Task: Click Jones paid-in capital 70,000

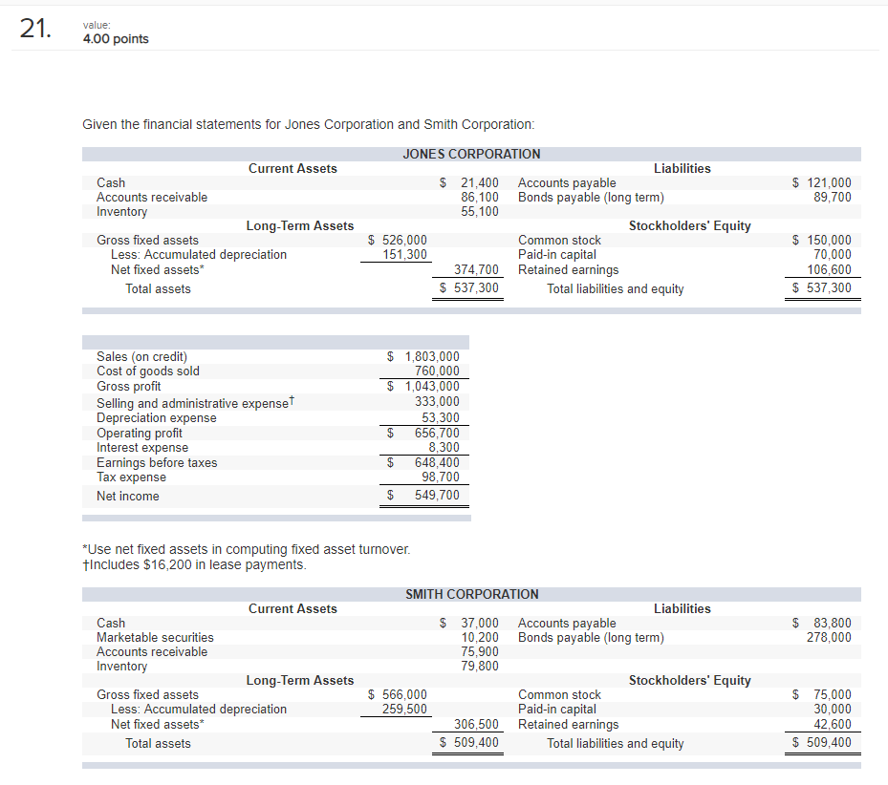Action: point(833,255)
